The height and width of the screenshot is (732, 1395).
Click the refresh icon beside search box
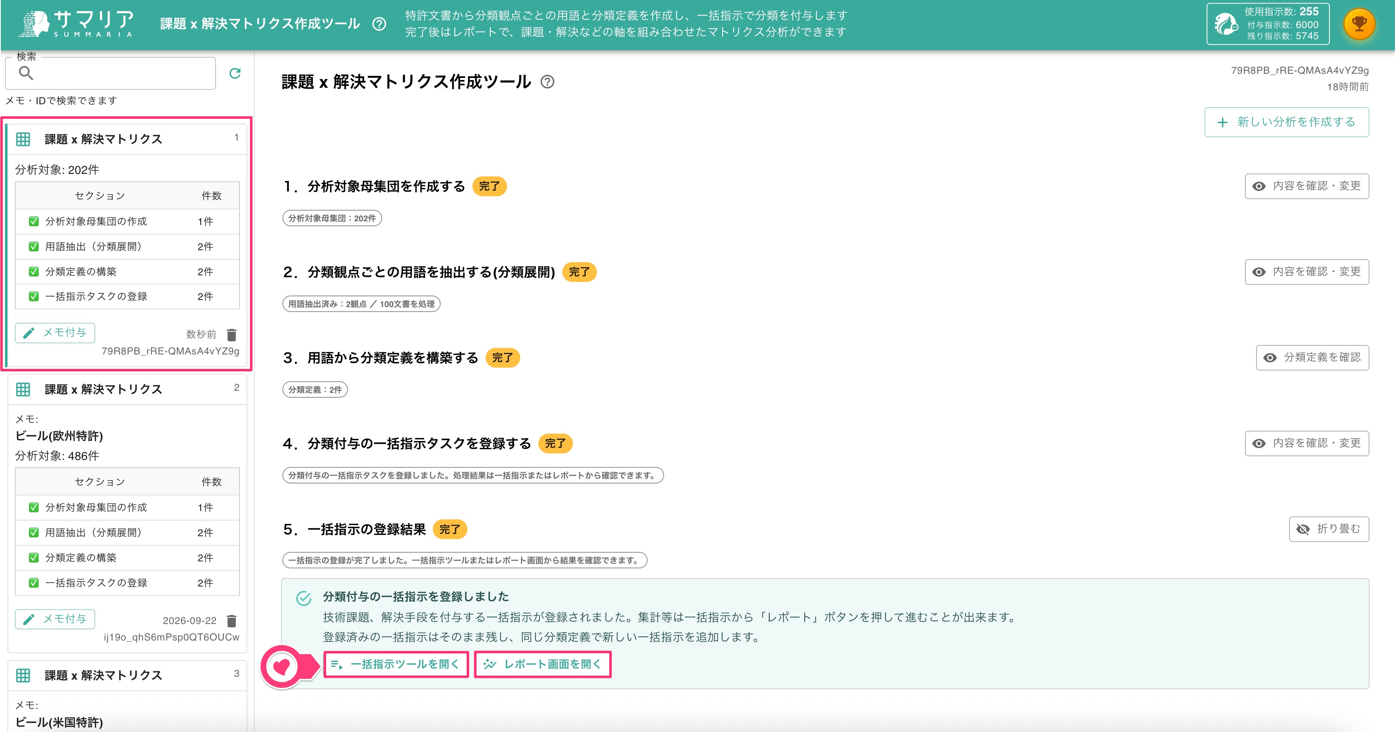[x=235, y=73]
